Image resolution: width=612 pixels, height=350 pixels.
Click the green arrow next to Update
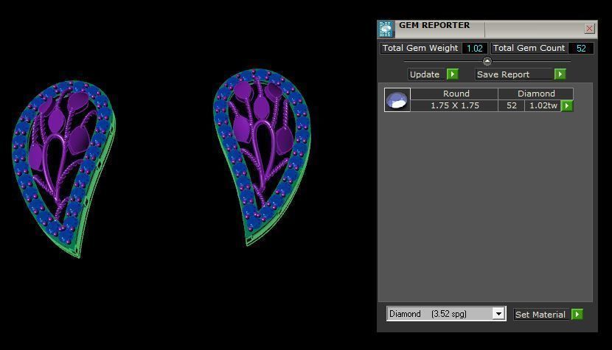452,74
